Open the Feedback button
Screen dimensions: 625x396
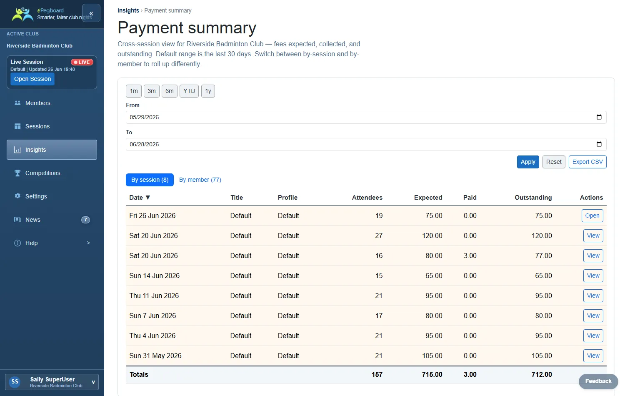click(x=598, y=381)
